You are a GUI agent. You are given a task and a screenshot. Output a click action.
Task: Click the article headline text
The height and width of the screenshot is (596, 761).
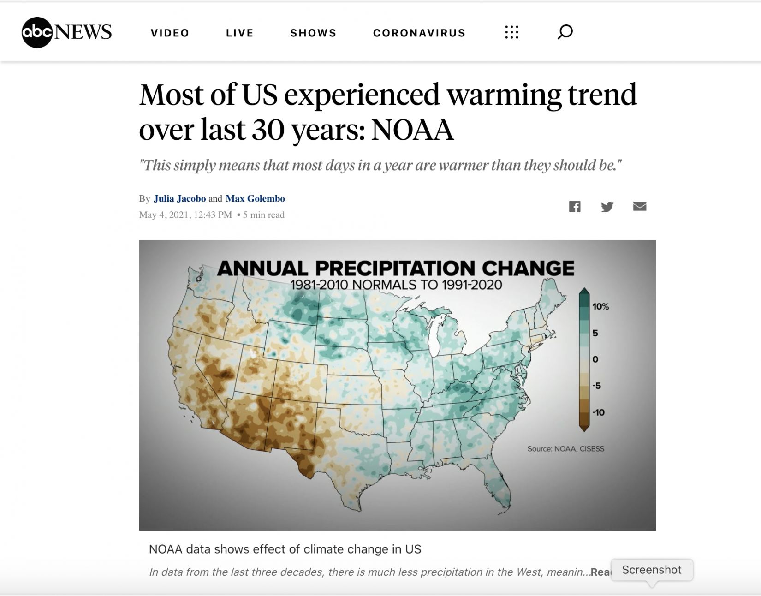click(388, 112)
